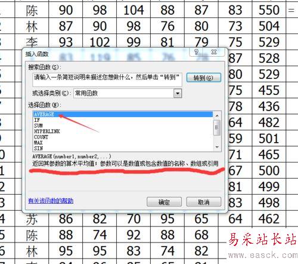Click the cell containing 78 beside 436
The image size is (298, 264).
[x=240, y=106]
